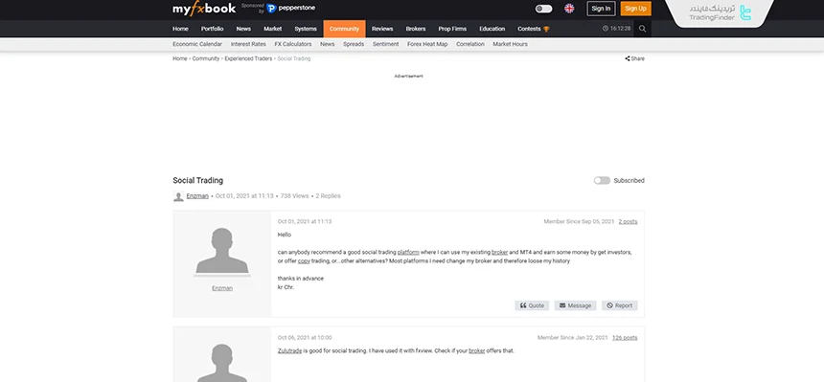Click the second post's profile avatar

coord(221,363)
